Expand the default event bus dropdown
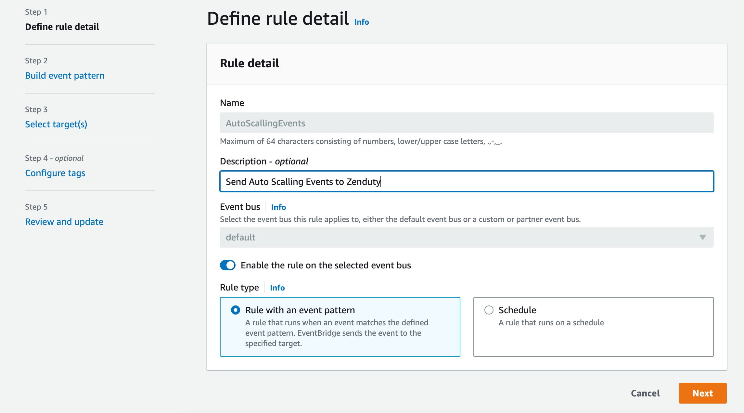 [x=455, y=237]
